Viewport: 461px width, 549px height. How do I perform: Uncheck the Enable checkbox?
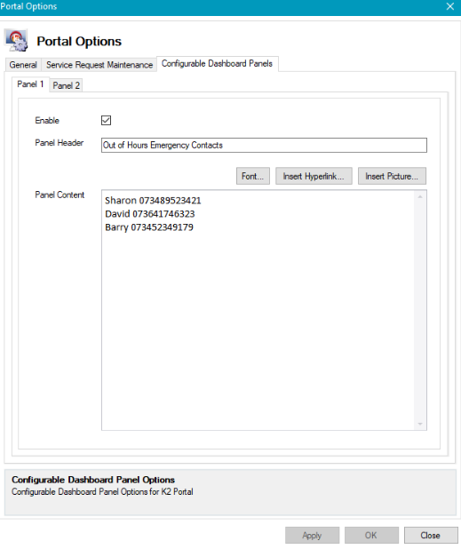point(106,121)
